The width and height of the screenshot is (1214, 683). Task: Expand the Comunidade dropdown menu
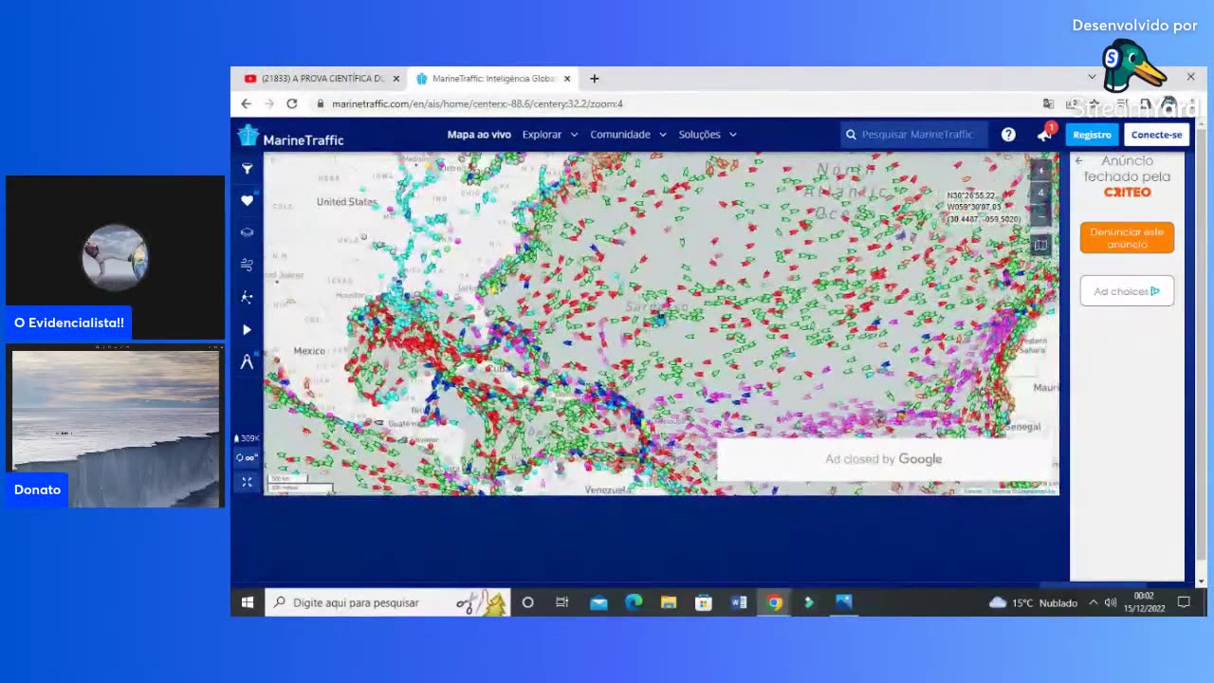pyautogui.click(x=628, y=135)
